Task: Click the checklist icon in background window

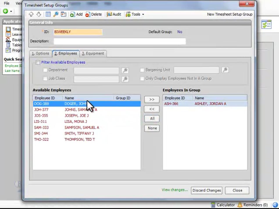Action: coord(267,24)
